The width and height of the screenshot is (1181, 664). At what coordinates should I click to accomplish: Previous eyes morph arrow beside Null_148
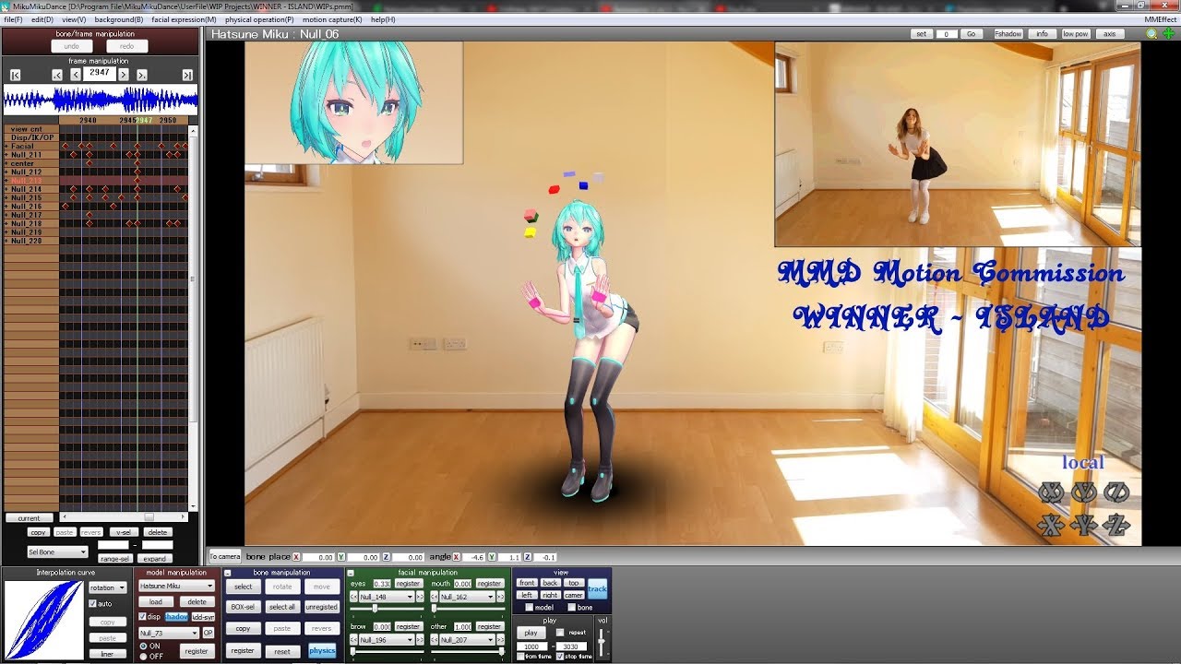[353, 597]
